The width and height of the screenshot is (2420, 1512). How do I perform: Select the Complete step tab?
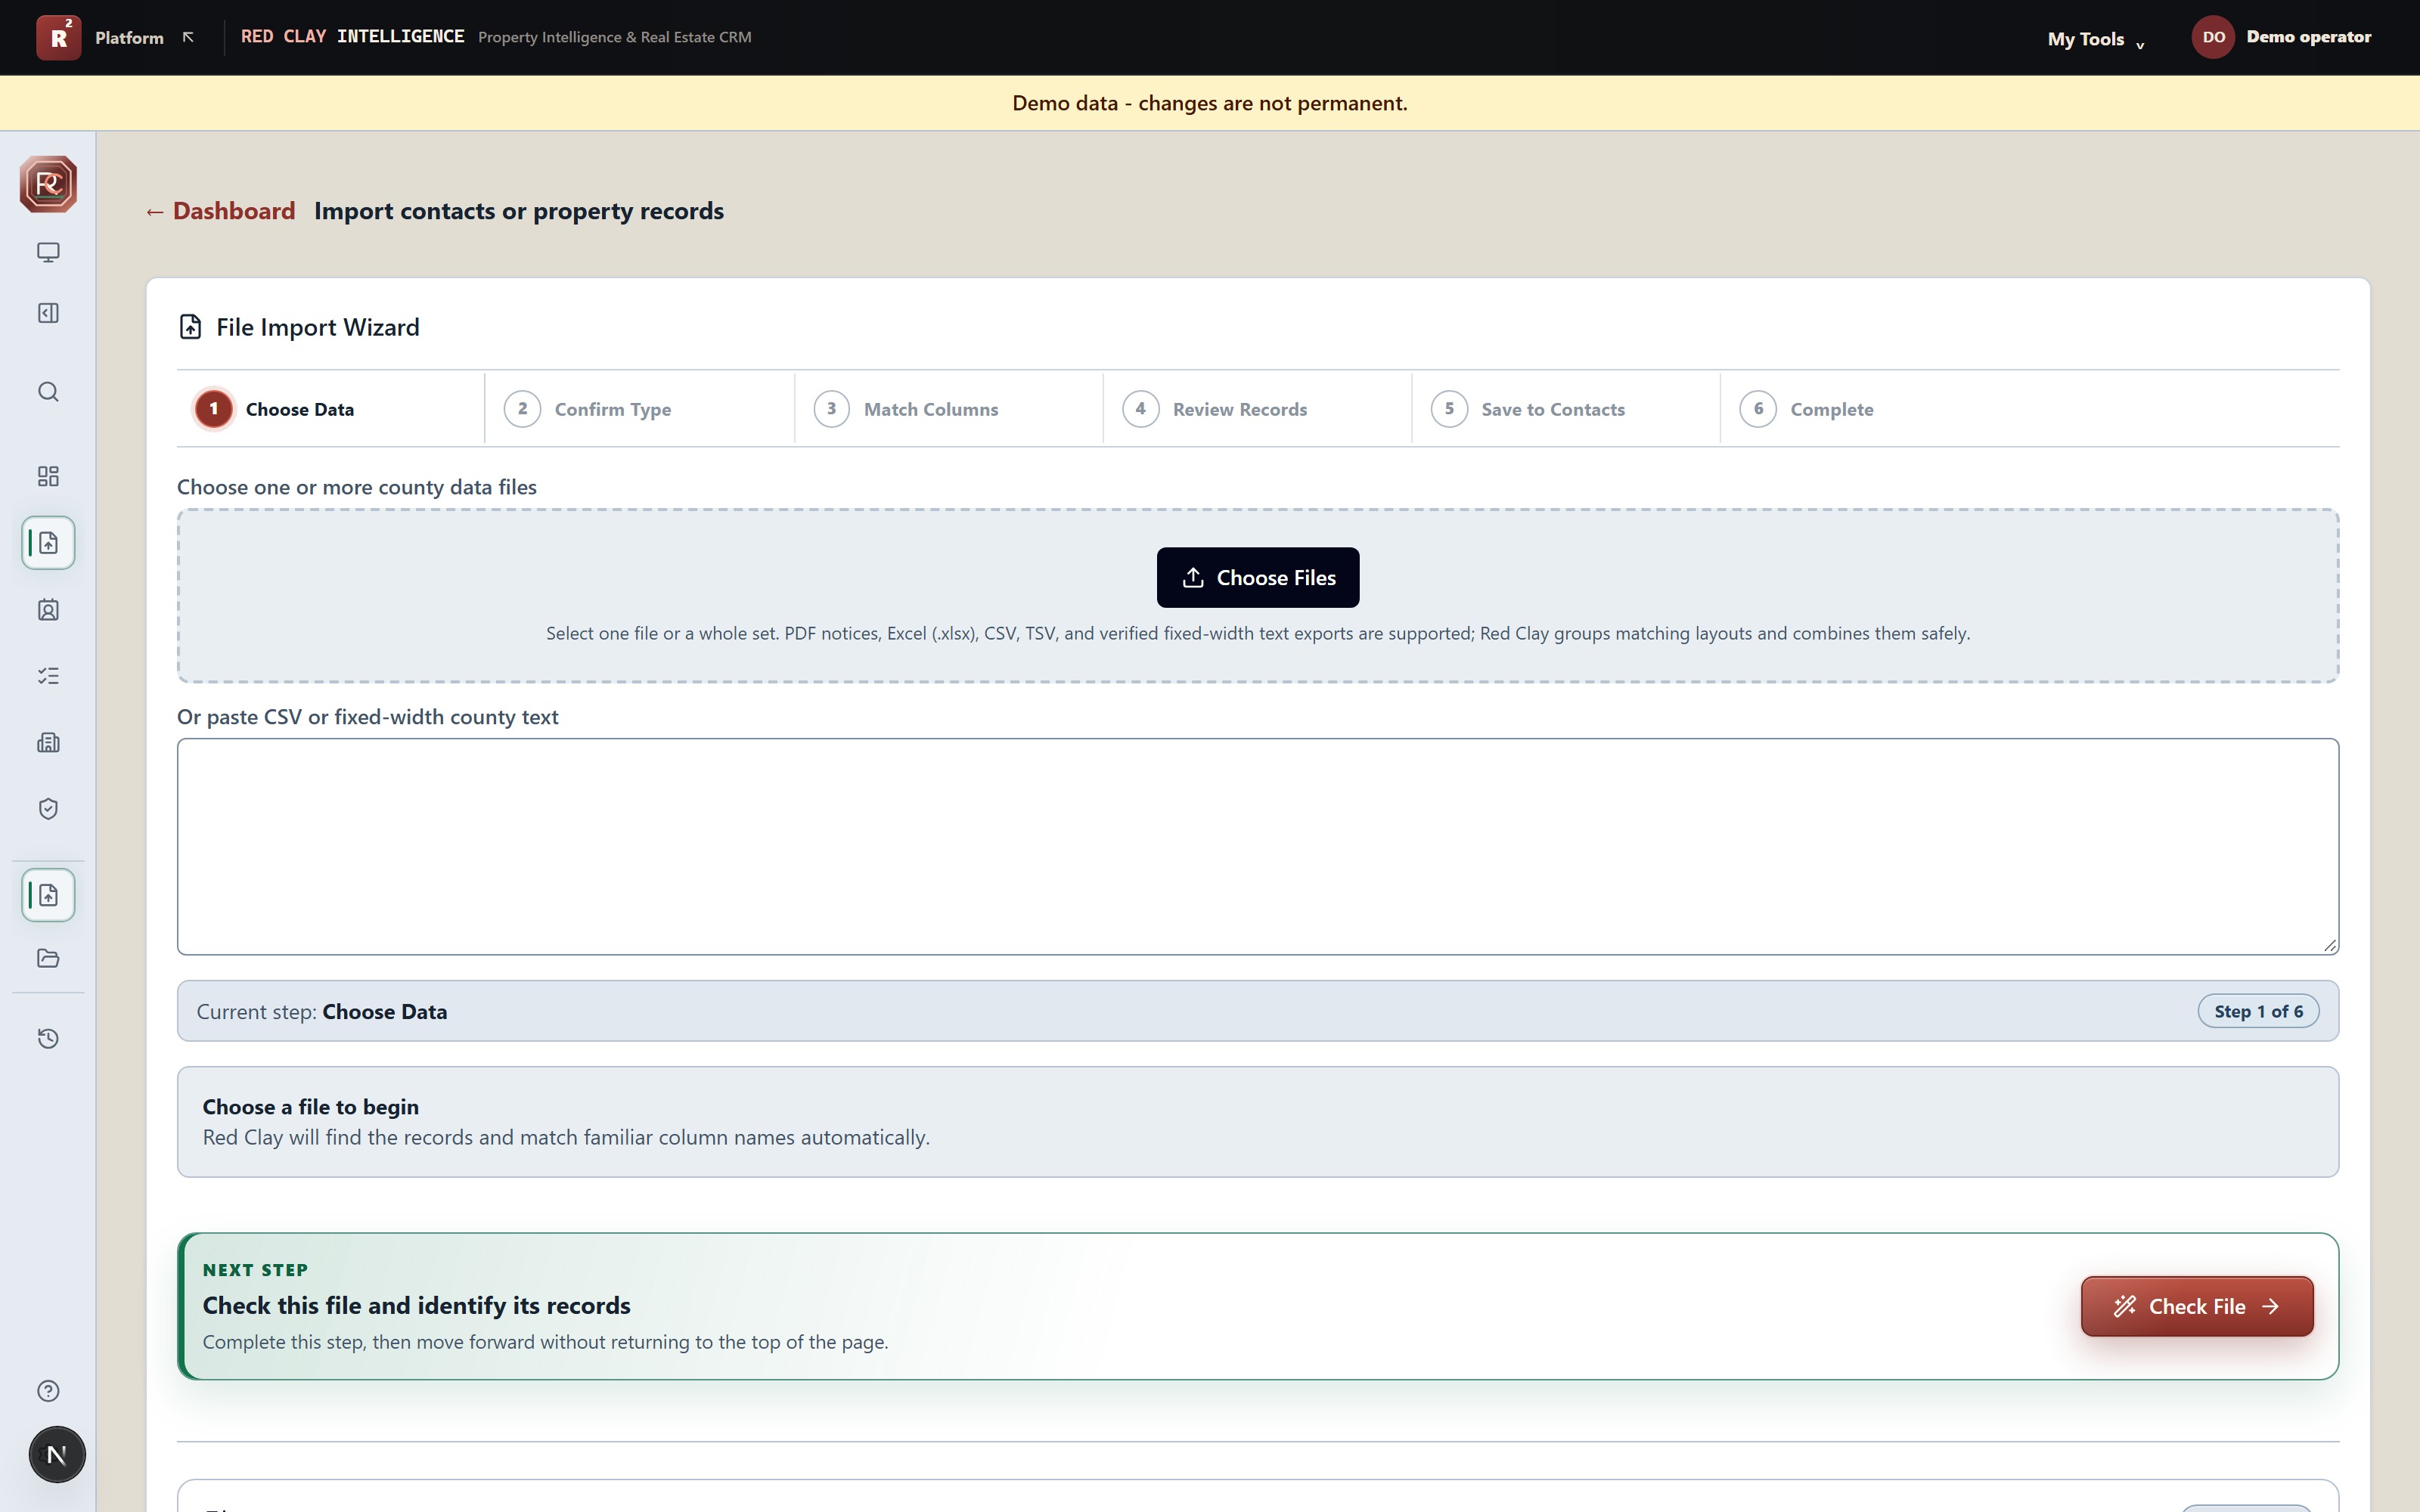(x=1875, y=409)
